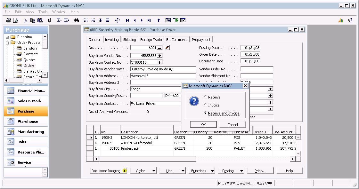Click the paperclip Links icon
The image size is (359, 189).
click(x=49, y=20)
